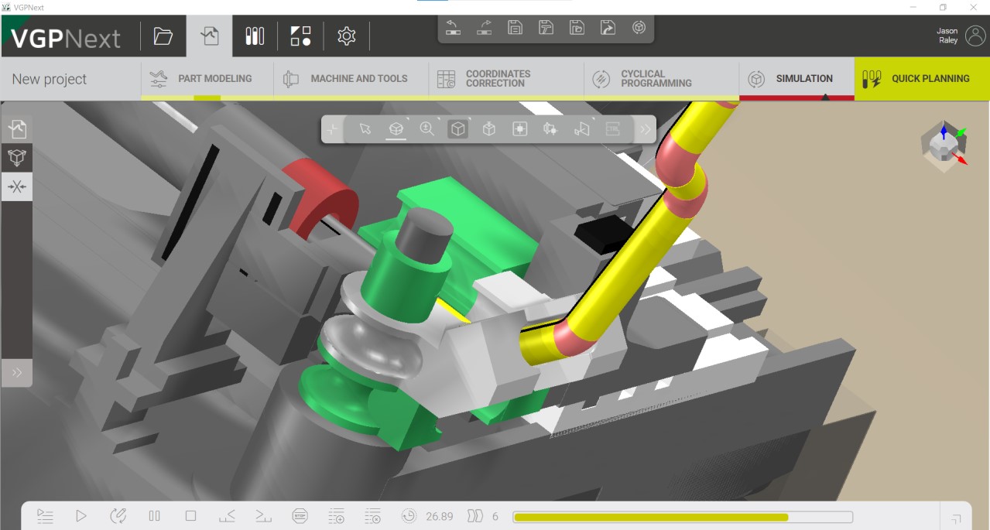Click the Quick Planning button
This screenshot has width=990, height=530.
point(921,78)
